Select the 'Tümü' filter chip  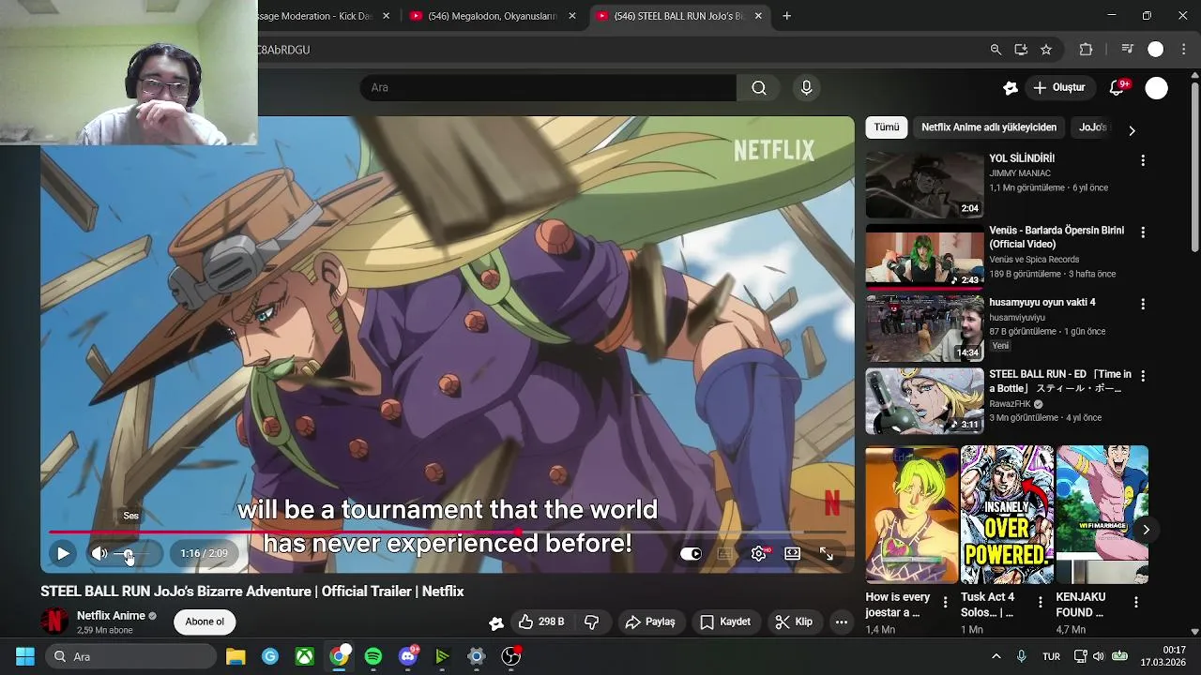click(x=887, y=127)
